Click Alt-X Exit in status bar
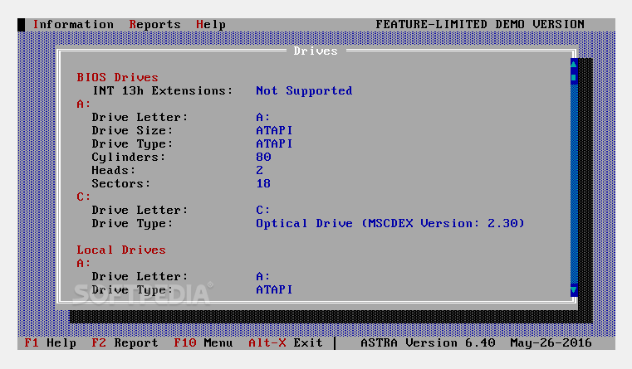The height and width of the screenshot is (369, 632). tap(286, 342)
